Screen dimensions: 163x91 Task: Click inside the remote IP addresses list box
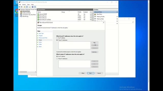pyautogui.click(x=74, y=64)
